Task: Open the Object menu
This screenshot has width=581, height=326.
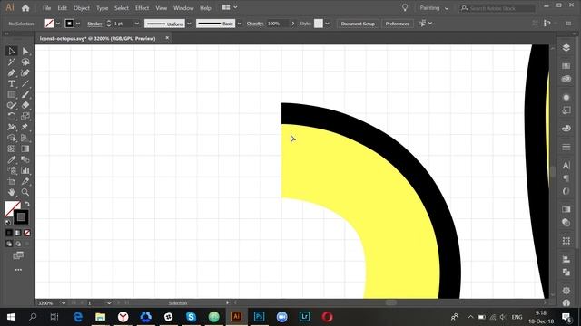Action: [82, 8]
